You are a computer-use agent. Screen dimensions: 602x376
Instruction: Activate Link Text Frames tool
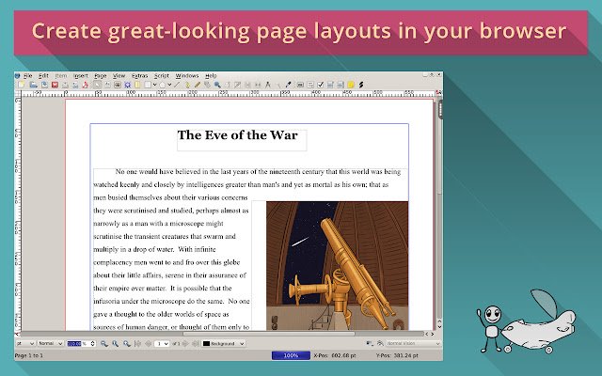[247, 85]
